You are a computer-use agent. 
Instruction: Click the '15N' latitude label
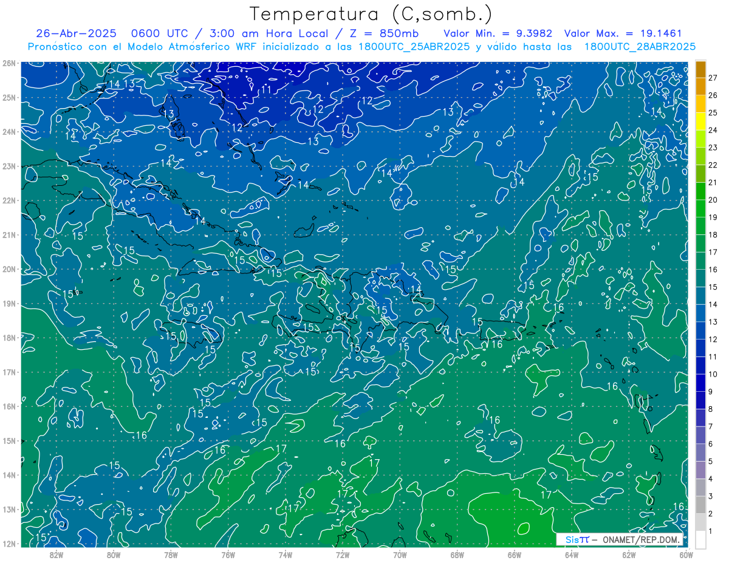pyautogui.click(x=9, y=441)
